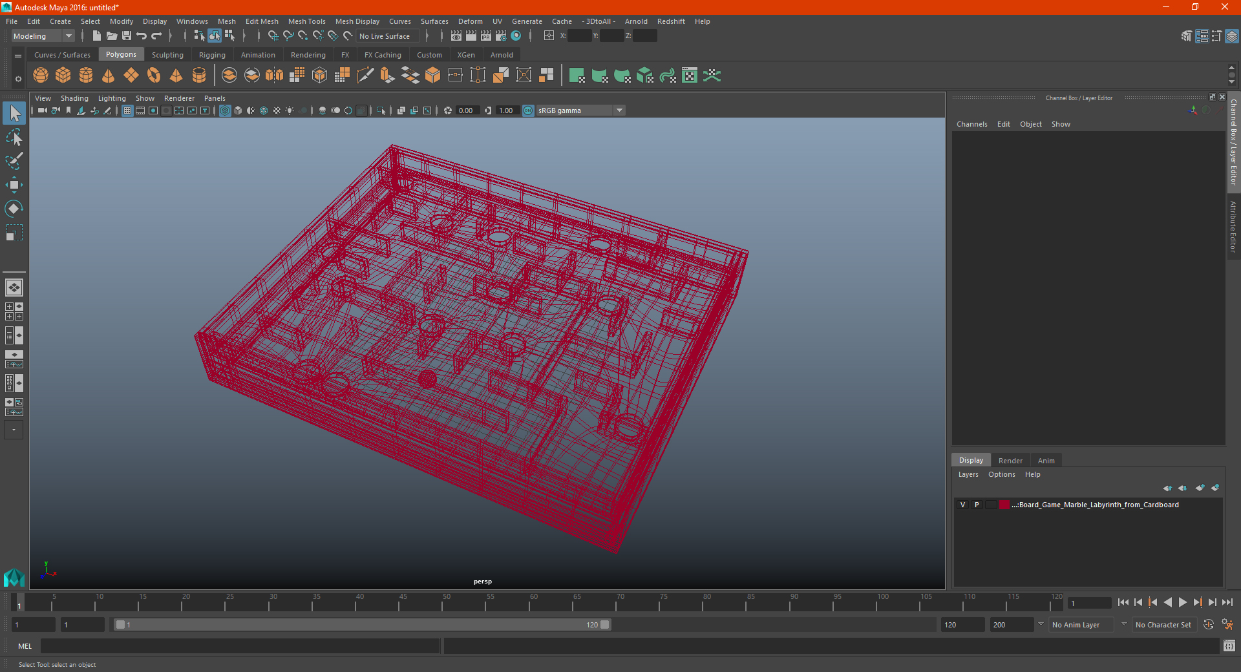Create a polygon pipe from the shelf
This screenshot has height=672, width=1241.
click(x=199, y=76)
